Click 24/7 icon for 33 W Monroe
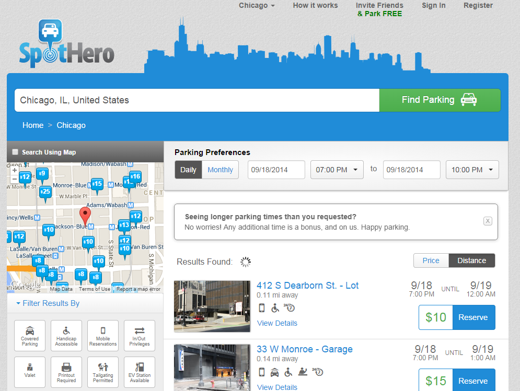The height and width of the screenshot is (391, 520). (318, 372)
